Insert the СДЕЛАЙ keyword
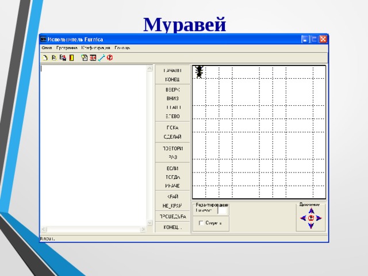The image size is (368, 276). 172,137
